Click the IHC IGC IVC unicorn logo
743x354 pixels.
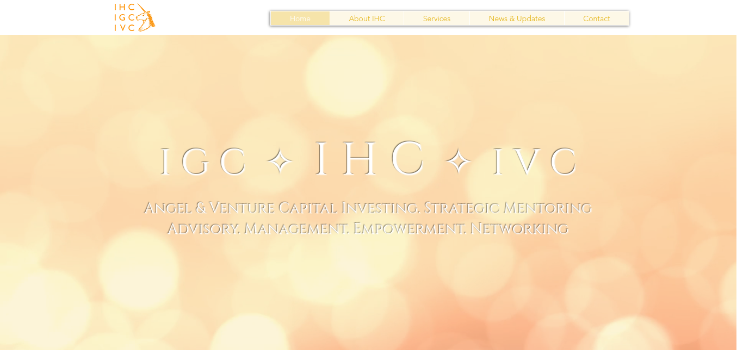134,17
